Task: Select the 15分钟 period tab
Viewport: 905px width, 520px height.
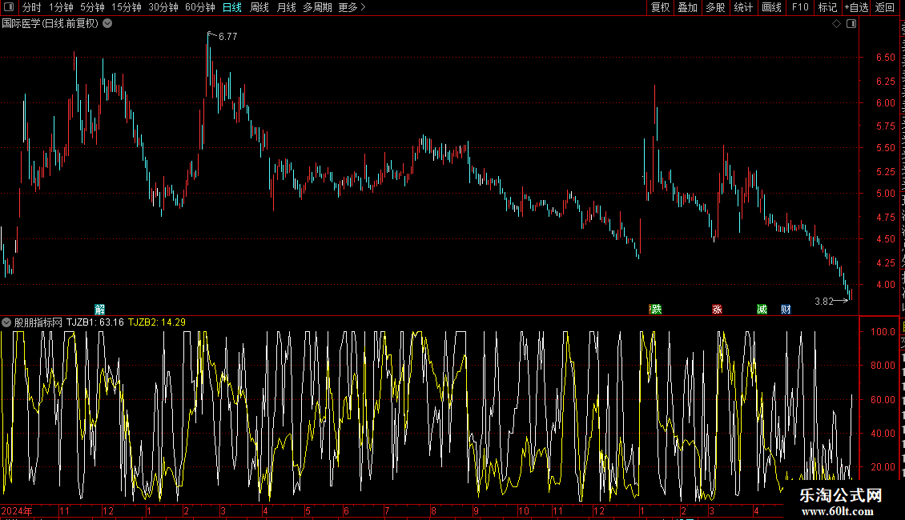Action: coord(127,7)
